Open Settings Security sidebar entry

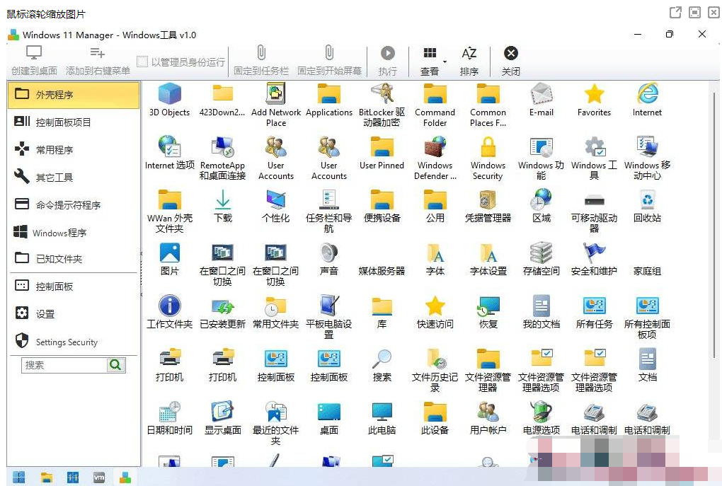click(x=74, y=342)
